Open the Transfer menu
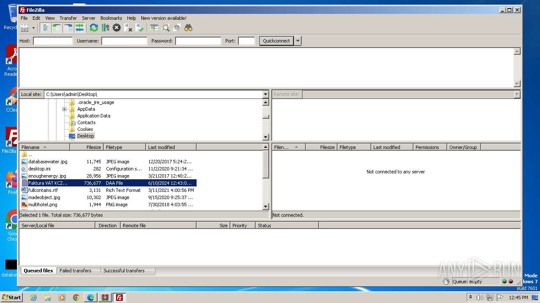 (68, 18)
